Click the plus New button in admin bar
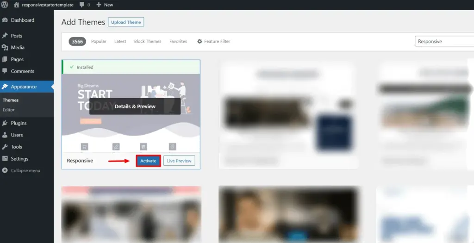Viewport: 474px width, 243px height. [x=105, y=5]
